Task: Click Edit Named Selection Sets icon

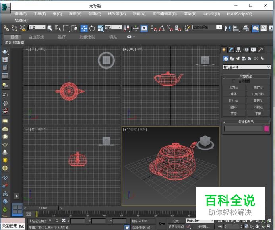Action: pos(187,28)
